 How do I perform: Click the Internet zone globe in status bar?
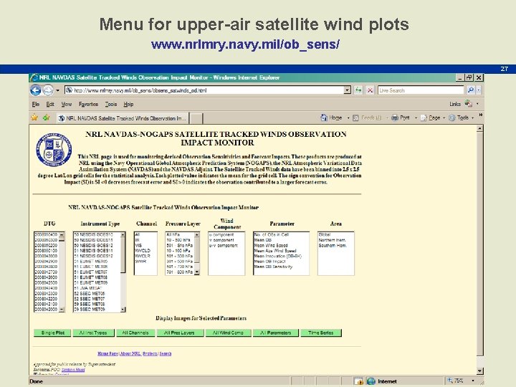[371, 381]
